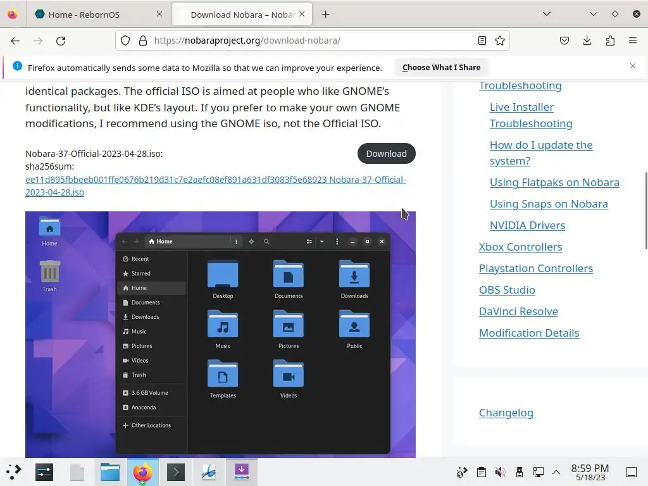Open the tracking protection shield icon
This screenshot has height=486, width=648.
coord(125,40)
